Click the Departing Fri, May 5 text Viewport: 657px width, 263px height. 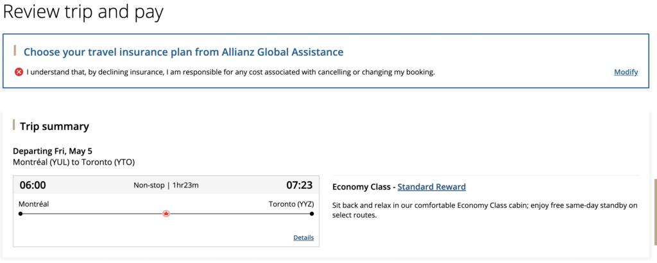(53, 151)
